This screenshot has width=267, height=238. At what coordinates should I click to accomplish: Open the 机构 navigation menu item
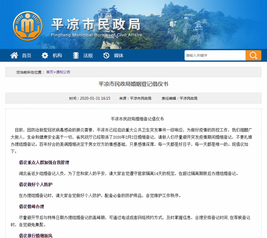57,55
